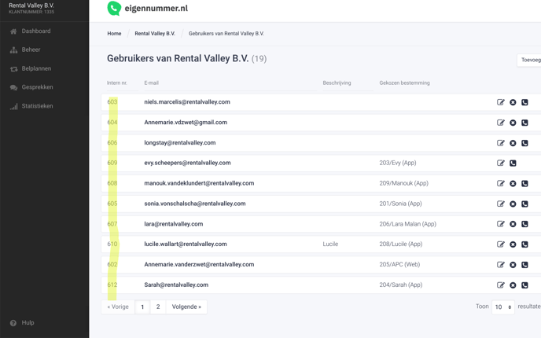Click the Volgende next-page button

coord(186,307)
